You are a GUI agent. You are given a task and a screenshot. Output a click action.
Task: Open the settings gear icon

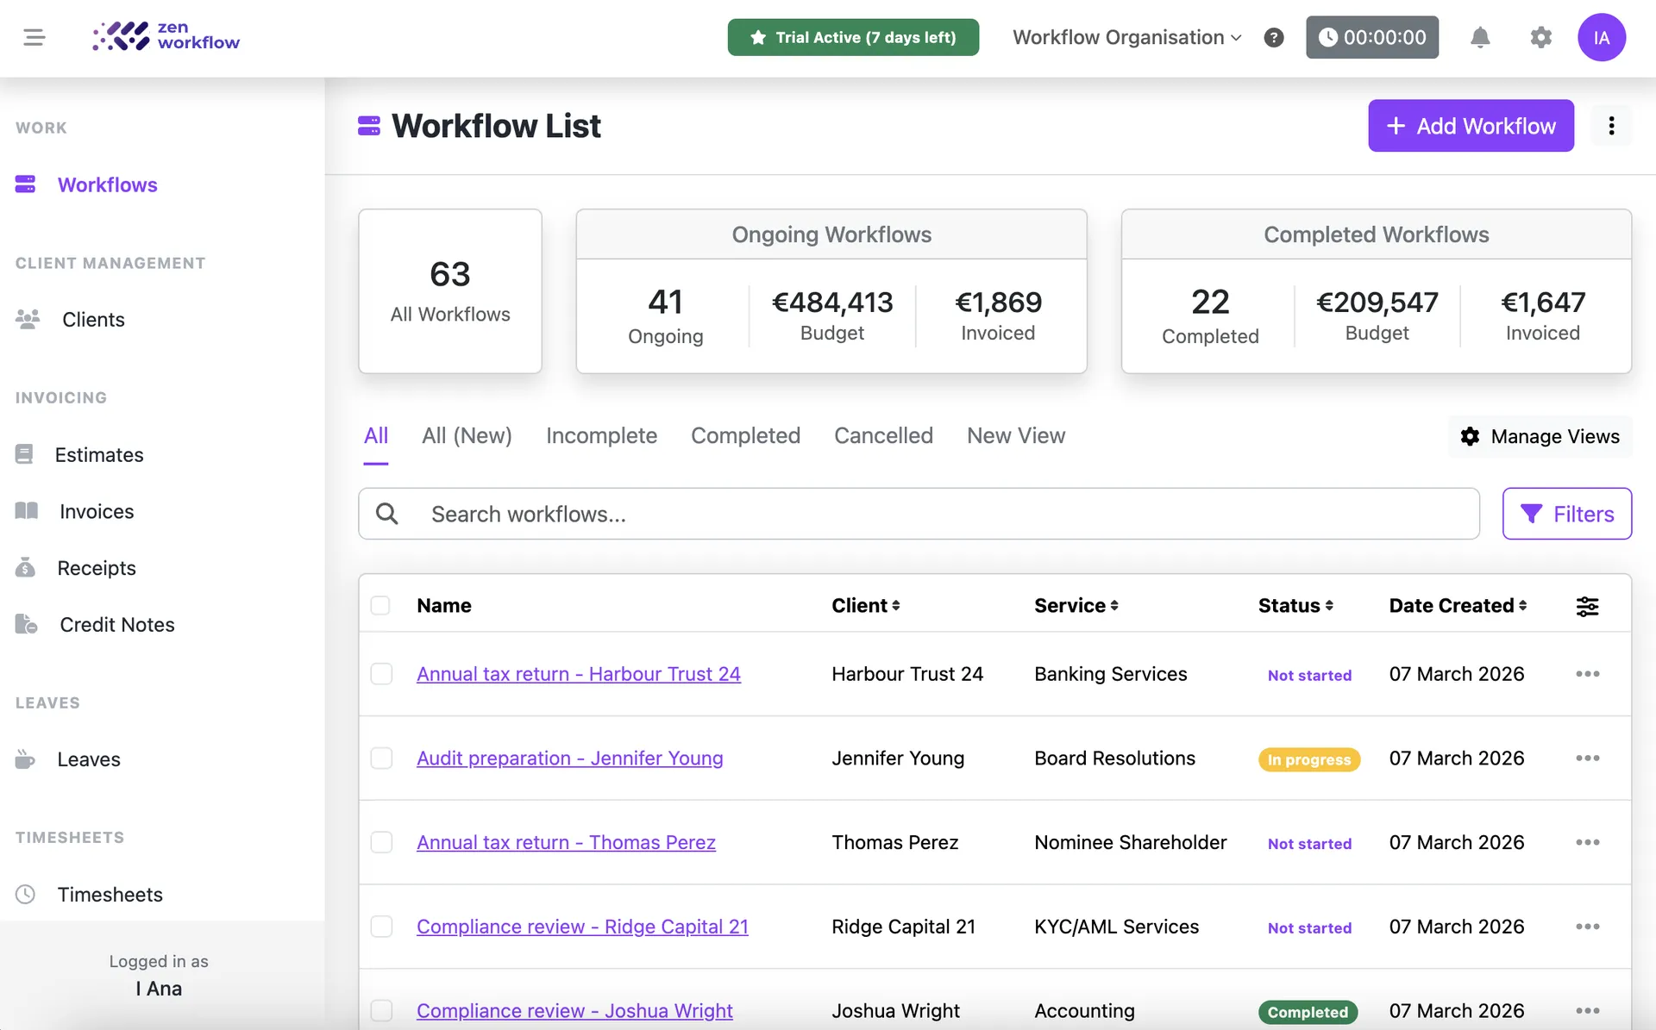1540,37
